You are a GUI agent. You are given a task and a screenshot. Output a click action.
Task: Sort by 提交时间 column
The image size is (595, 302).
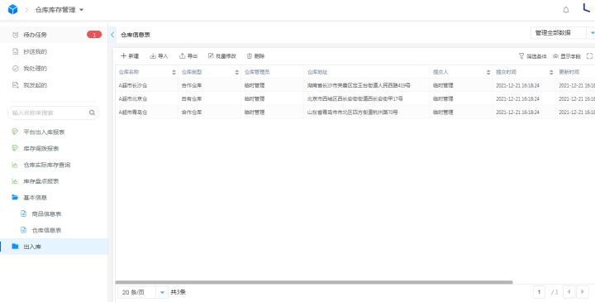[551, 72]
